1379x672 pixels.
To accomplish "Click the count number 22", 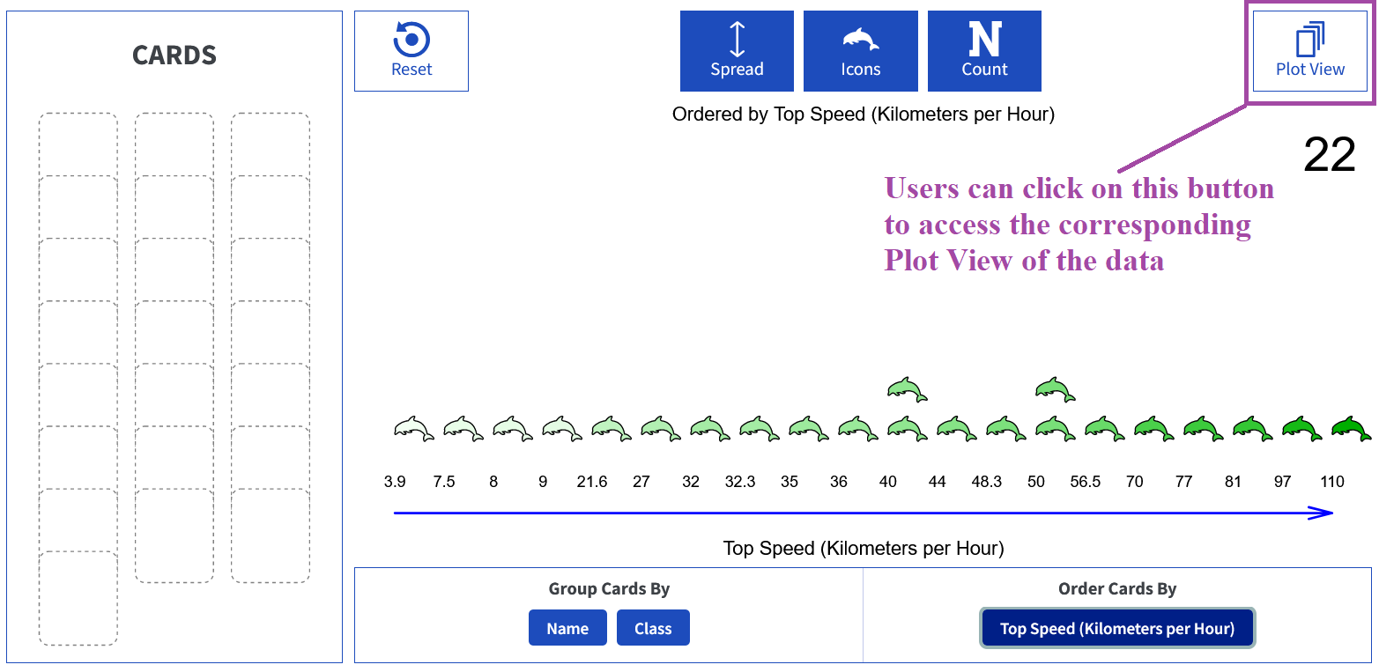I will 1329,155.
